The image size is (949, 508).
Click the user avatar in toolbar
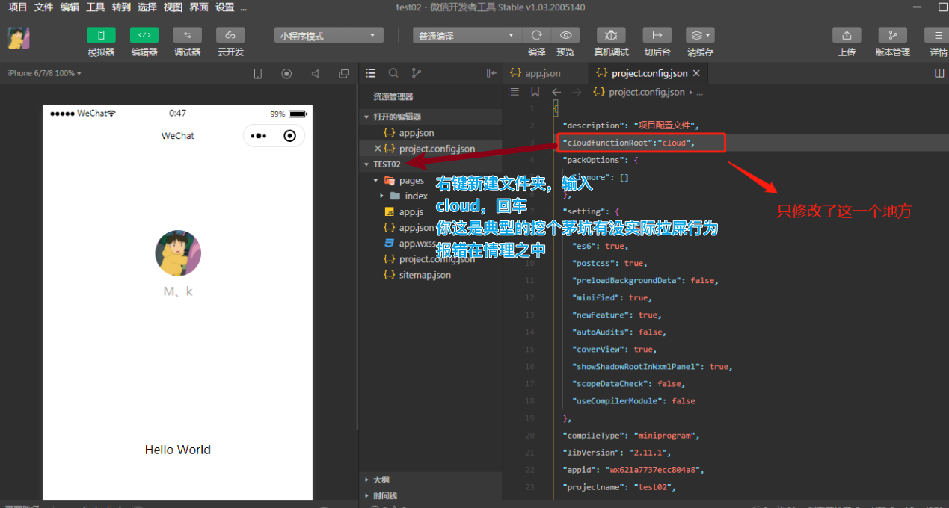(x=19, y=38)
